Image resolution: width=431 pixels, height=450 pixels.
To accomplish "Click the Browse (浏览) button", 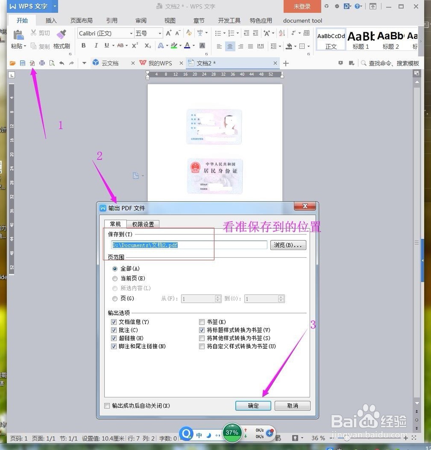I will (288, 245).
